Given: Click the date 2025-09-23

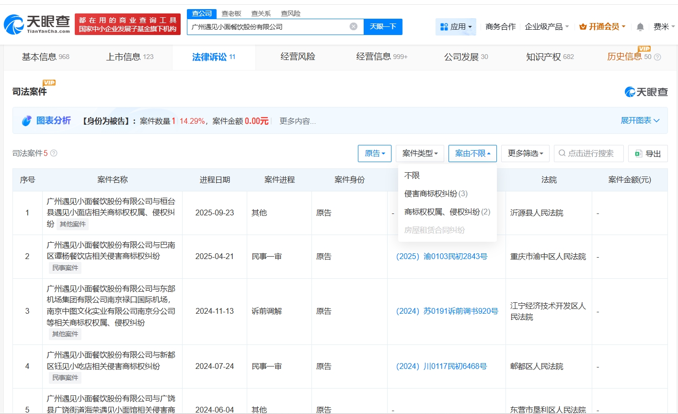Looking at the screenshot, I should click(x=215, y=213).
